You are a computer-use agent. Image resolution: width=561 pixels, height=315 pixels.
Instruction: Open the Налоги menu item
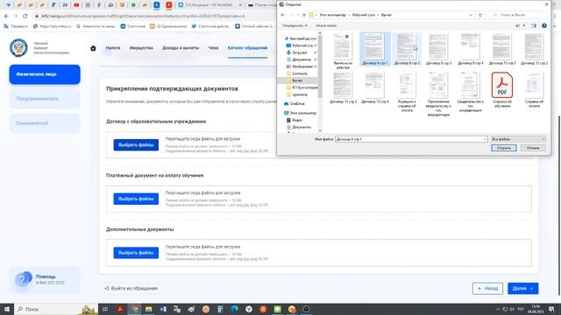[x=113, y=48]
